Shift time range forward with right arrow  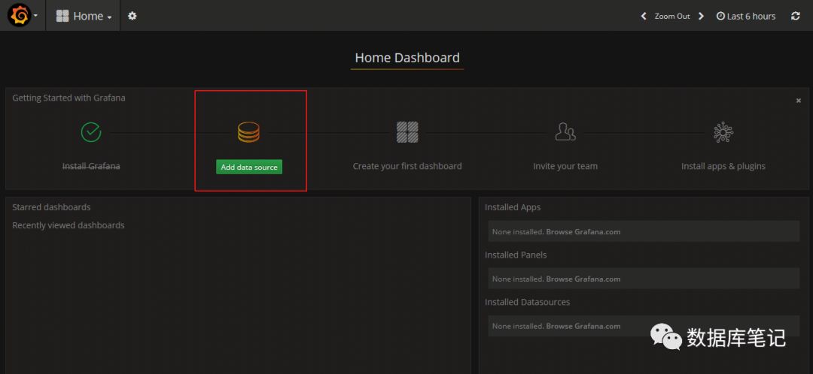point(701,16)
